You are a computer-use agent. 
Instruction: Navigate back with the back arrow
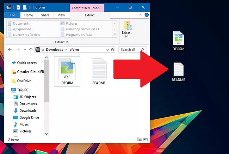click(10, 50)
